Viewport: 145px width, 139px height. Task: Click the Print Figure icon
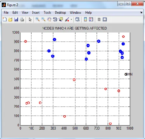[22, 19]
